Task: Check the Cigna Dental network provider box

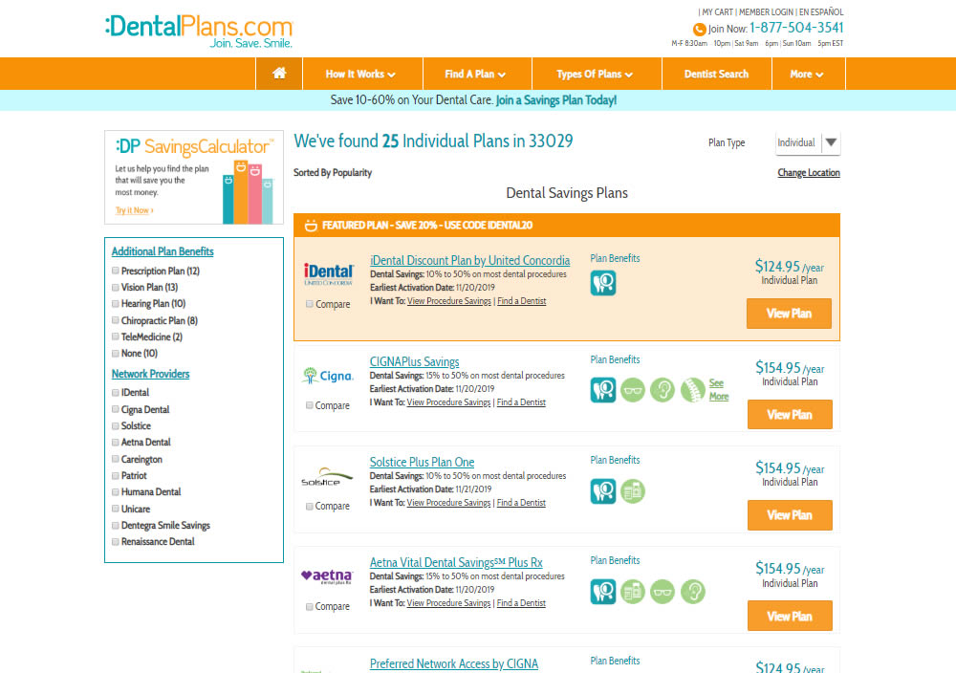Action: (x=116, y=410)
